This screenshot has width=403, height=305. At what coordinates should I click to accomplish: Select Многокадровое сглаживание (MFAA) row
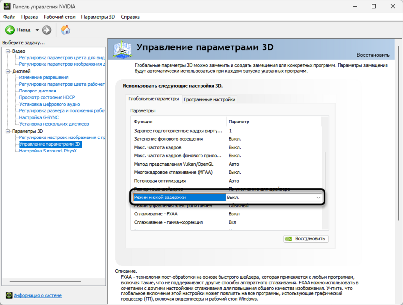[x=226, y=172]
